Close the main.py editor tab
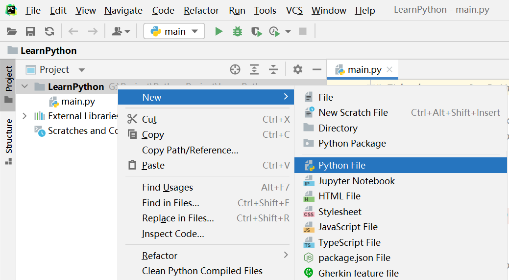Viewport: 509px width, 280px height. pyautogui.click(x=389, y=69)
